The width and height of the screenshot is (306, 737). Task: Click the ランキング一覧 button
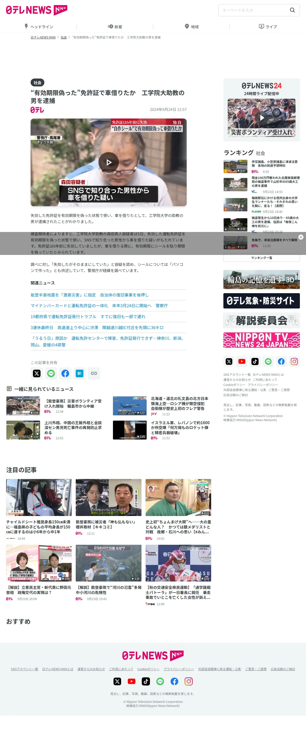pyautogui.click(x=262, y=258)
